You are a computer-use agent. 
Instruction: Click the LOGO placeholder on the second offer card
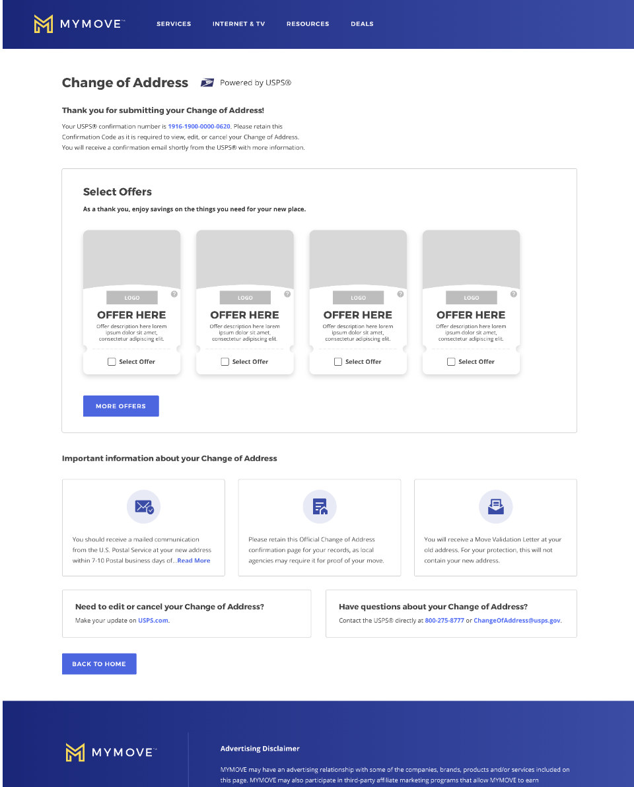(245, 298)
